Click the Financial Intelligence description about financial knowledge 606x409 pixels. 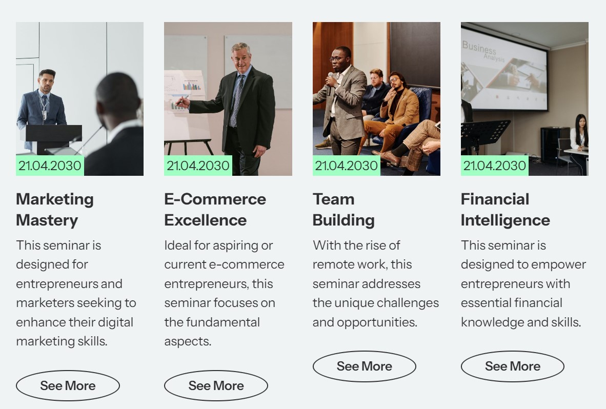click(x=523, y=283)
